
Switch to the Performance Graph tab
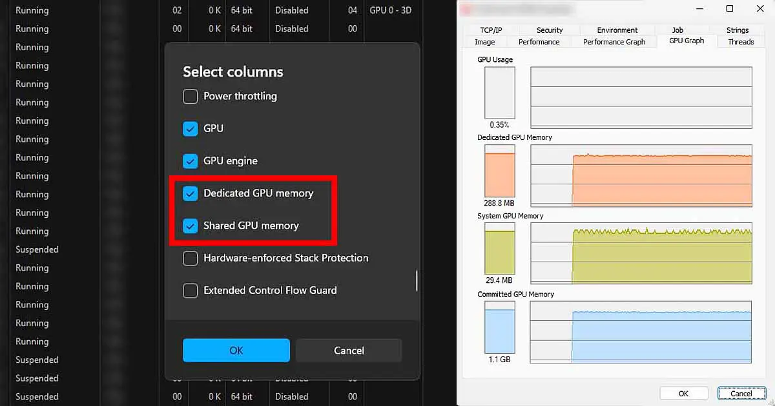(x=614, y=41)
